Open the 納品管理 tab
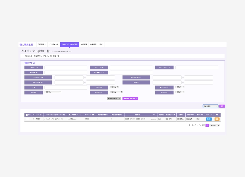The image size is (245, 177). (84, 45)
